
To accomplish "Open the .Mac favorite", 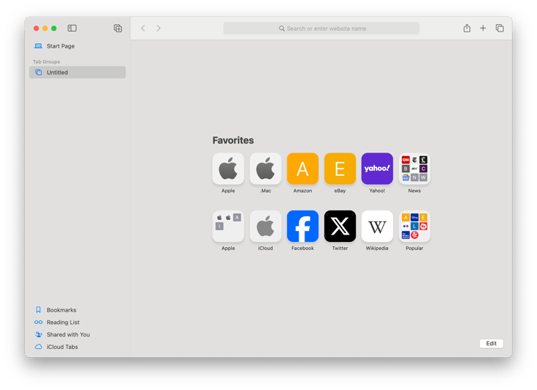I will tap(266, 169).
